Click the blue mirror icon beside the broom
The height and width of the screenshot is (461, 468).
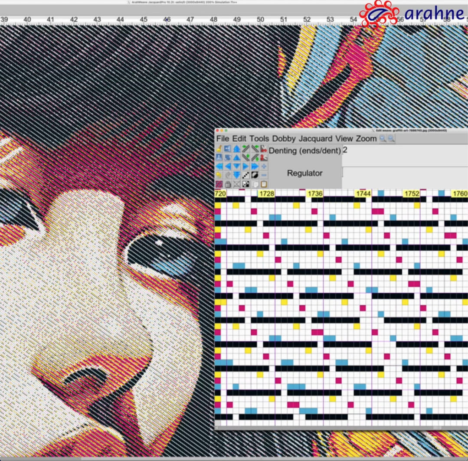[x=228, y=149]
